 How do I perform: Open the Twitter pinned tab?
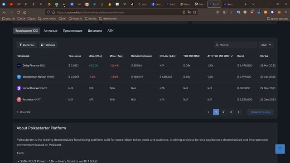[x=95, y=4]
